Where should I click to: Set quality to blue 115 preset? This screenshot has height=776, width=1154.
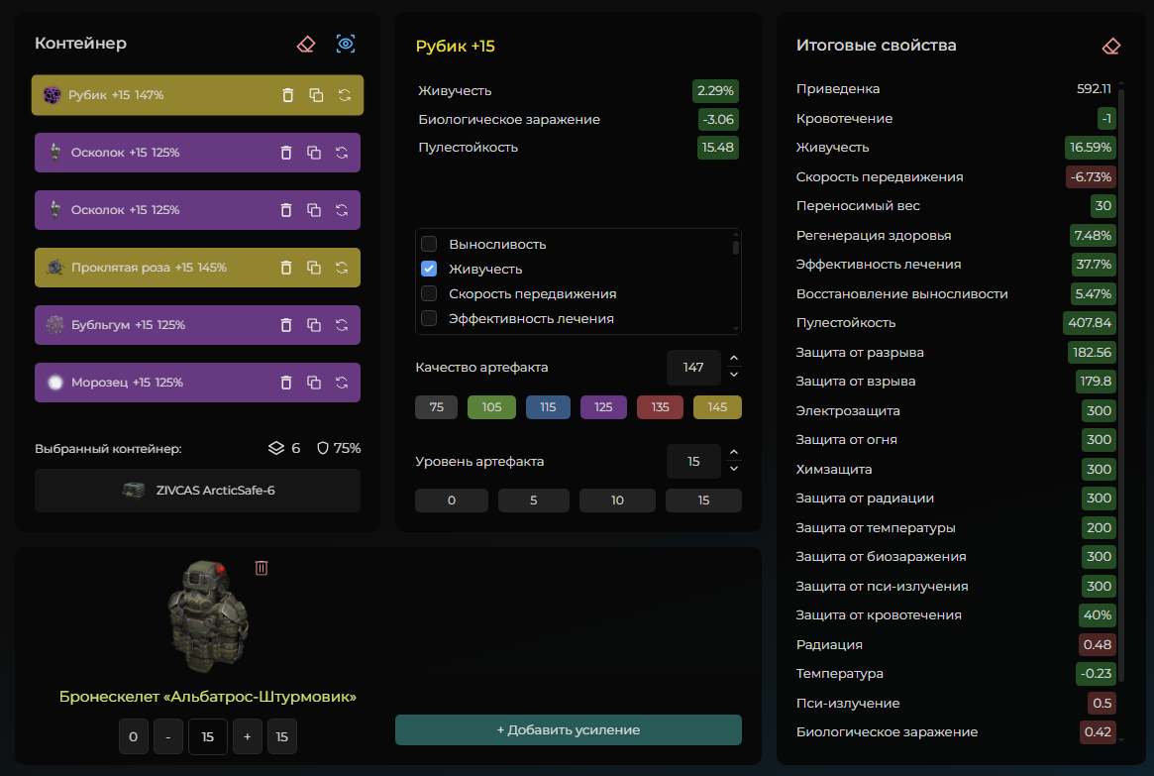coord(548,407)
